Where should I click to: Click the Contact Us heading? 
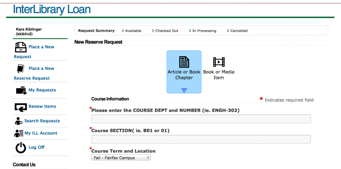pyautogui.click(x=24, y=165)
